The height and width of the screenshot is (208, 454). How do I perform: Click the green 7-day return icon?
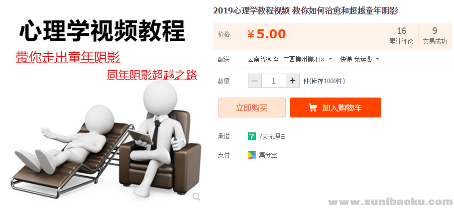point(252,136)
